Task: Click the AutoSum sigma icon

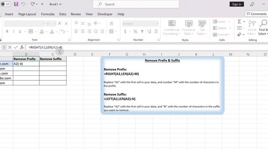Action: coord(240,21)
